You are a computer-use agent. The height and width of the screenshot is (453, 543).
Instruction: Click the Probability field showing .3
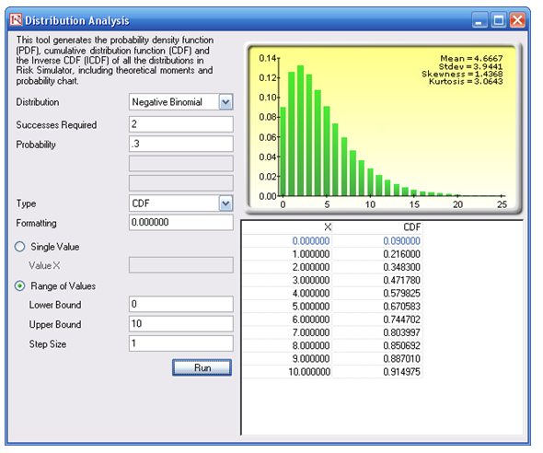coord(180,144)
